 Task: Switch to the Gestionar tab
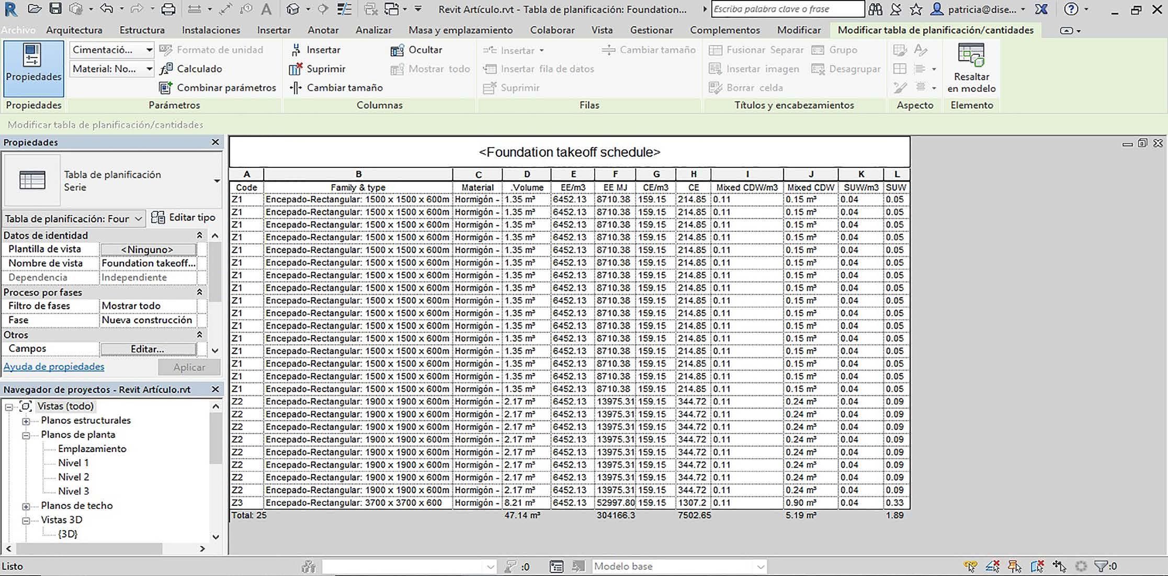tap(651, 30)
